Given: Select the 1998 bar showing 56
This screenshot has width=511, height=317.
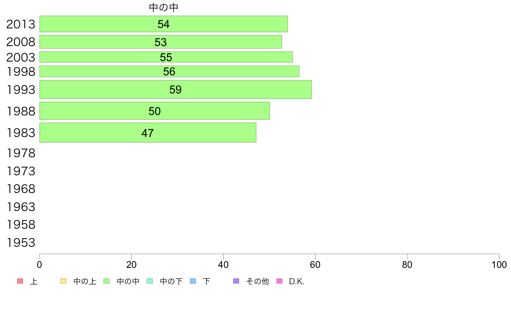Looking at the screenshot, I should (x=169, y=71).
